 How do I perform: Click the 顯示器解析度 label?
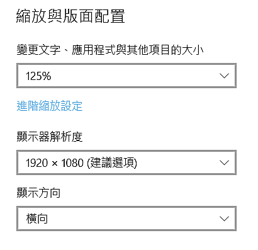50,137
